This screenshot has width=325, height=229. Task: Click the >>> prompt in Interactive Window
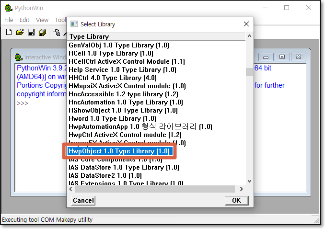click(23, 103)
